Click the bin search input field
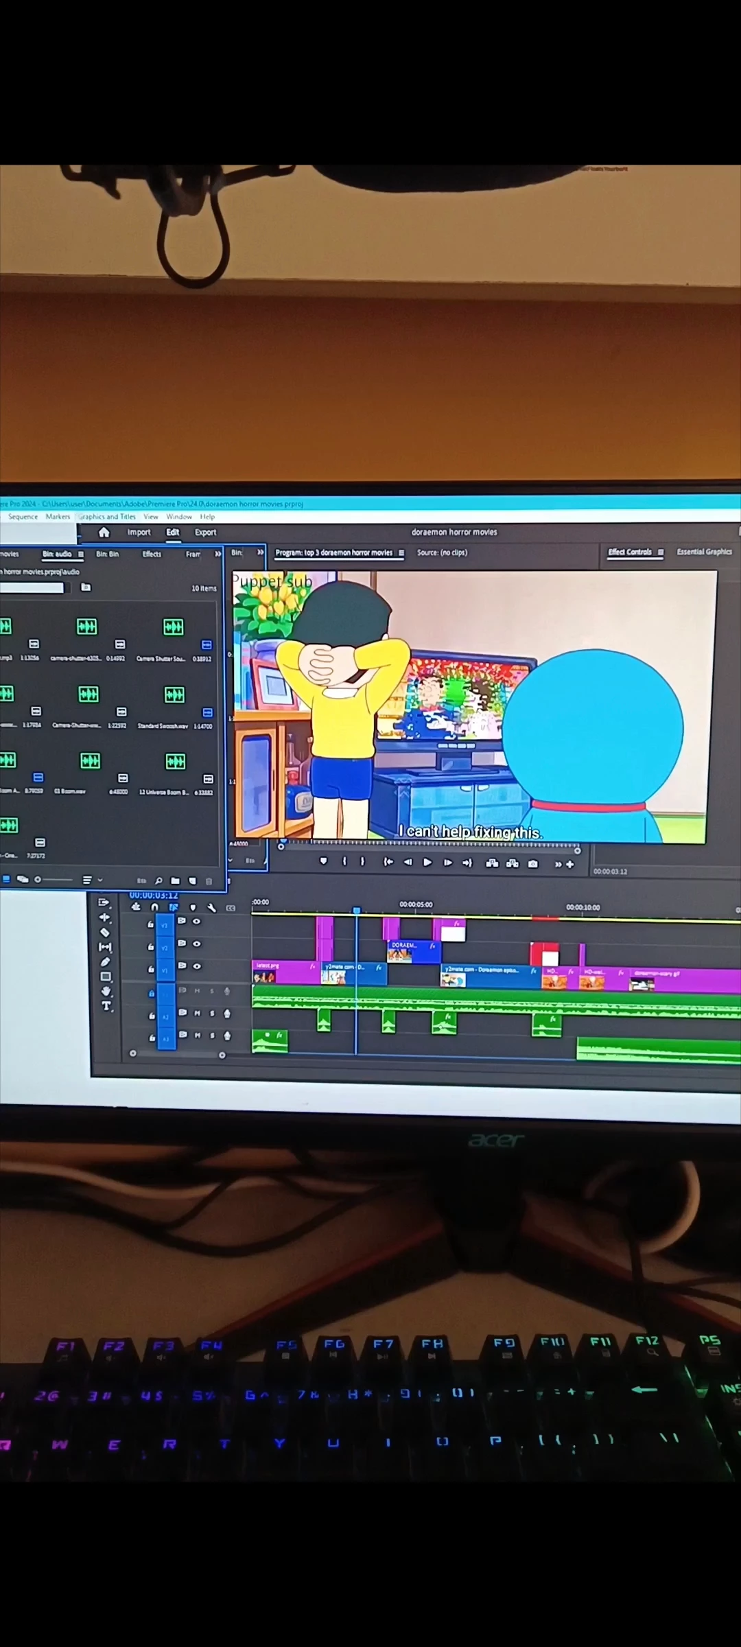 tap(32, 587)
